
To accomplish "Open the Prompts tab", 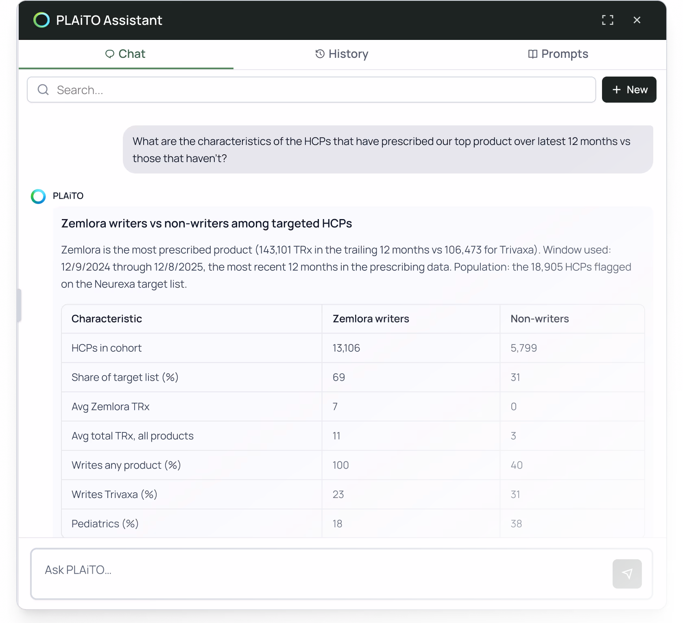I will (558, 54).
